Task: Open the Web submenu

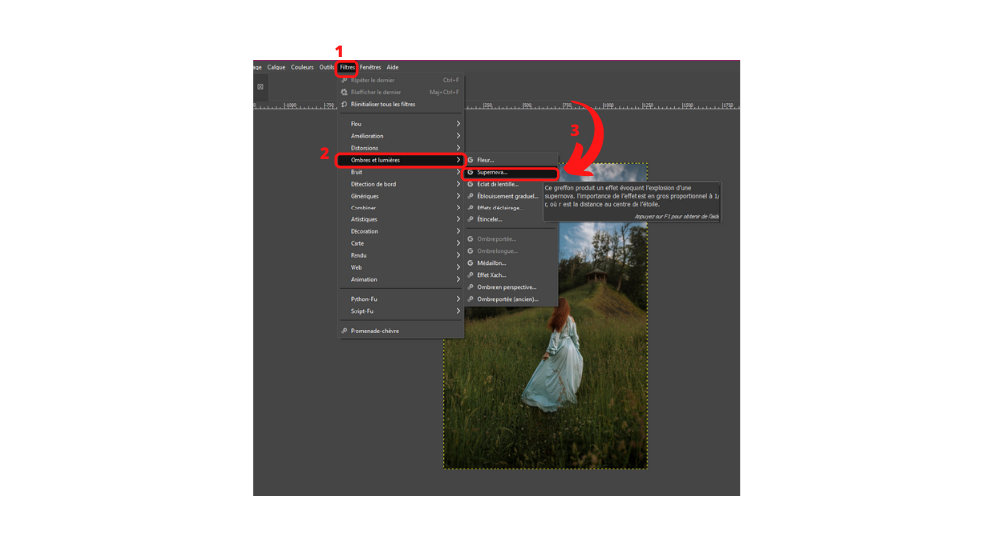Action: pos(400,268)
